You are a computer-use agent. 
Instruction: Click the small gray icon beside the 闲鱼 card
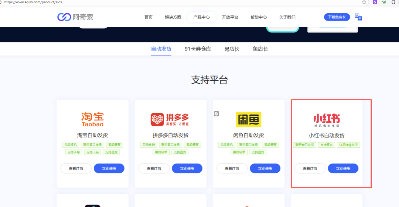(216, 114)
